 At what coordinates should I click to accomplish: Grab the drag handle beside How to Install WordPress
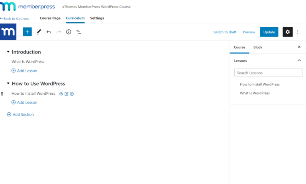[2, 94]
